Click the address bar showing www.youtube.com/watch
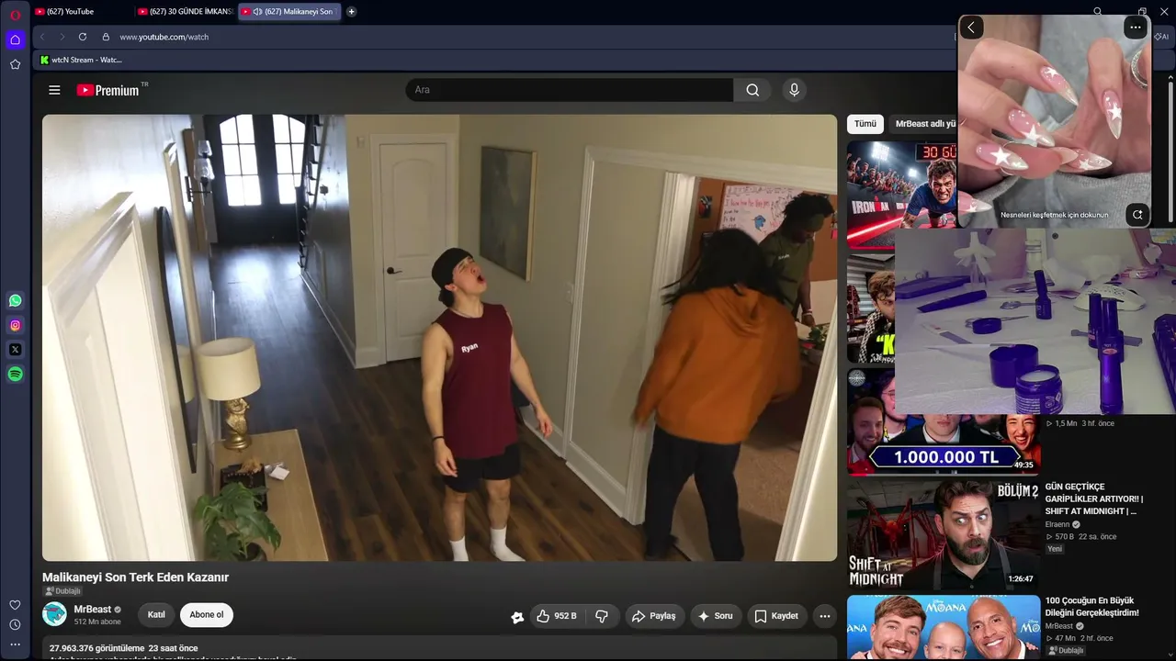 164,37
